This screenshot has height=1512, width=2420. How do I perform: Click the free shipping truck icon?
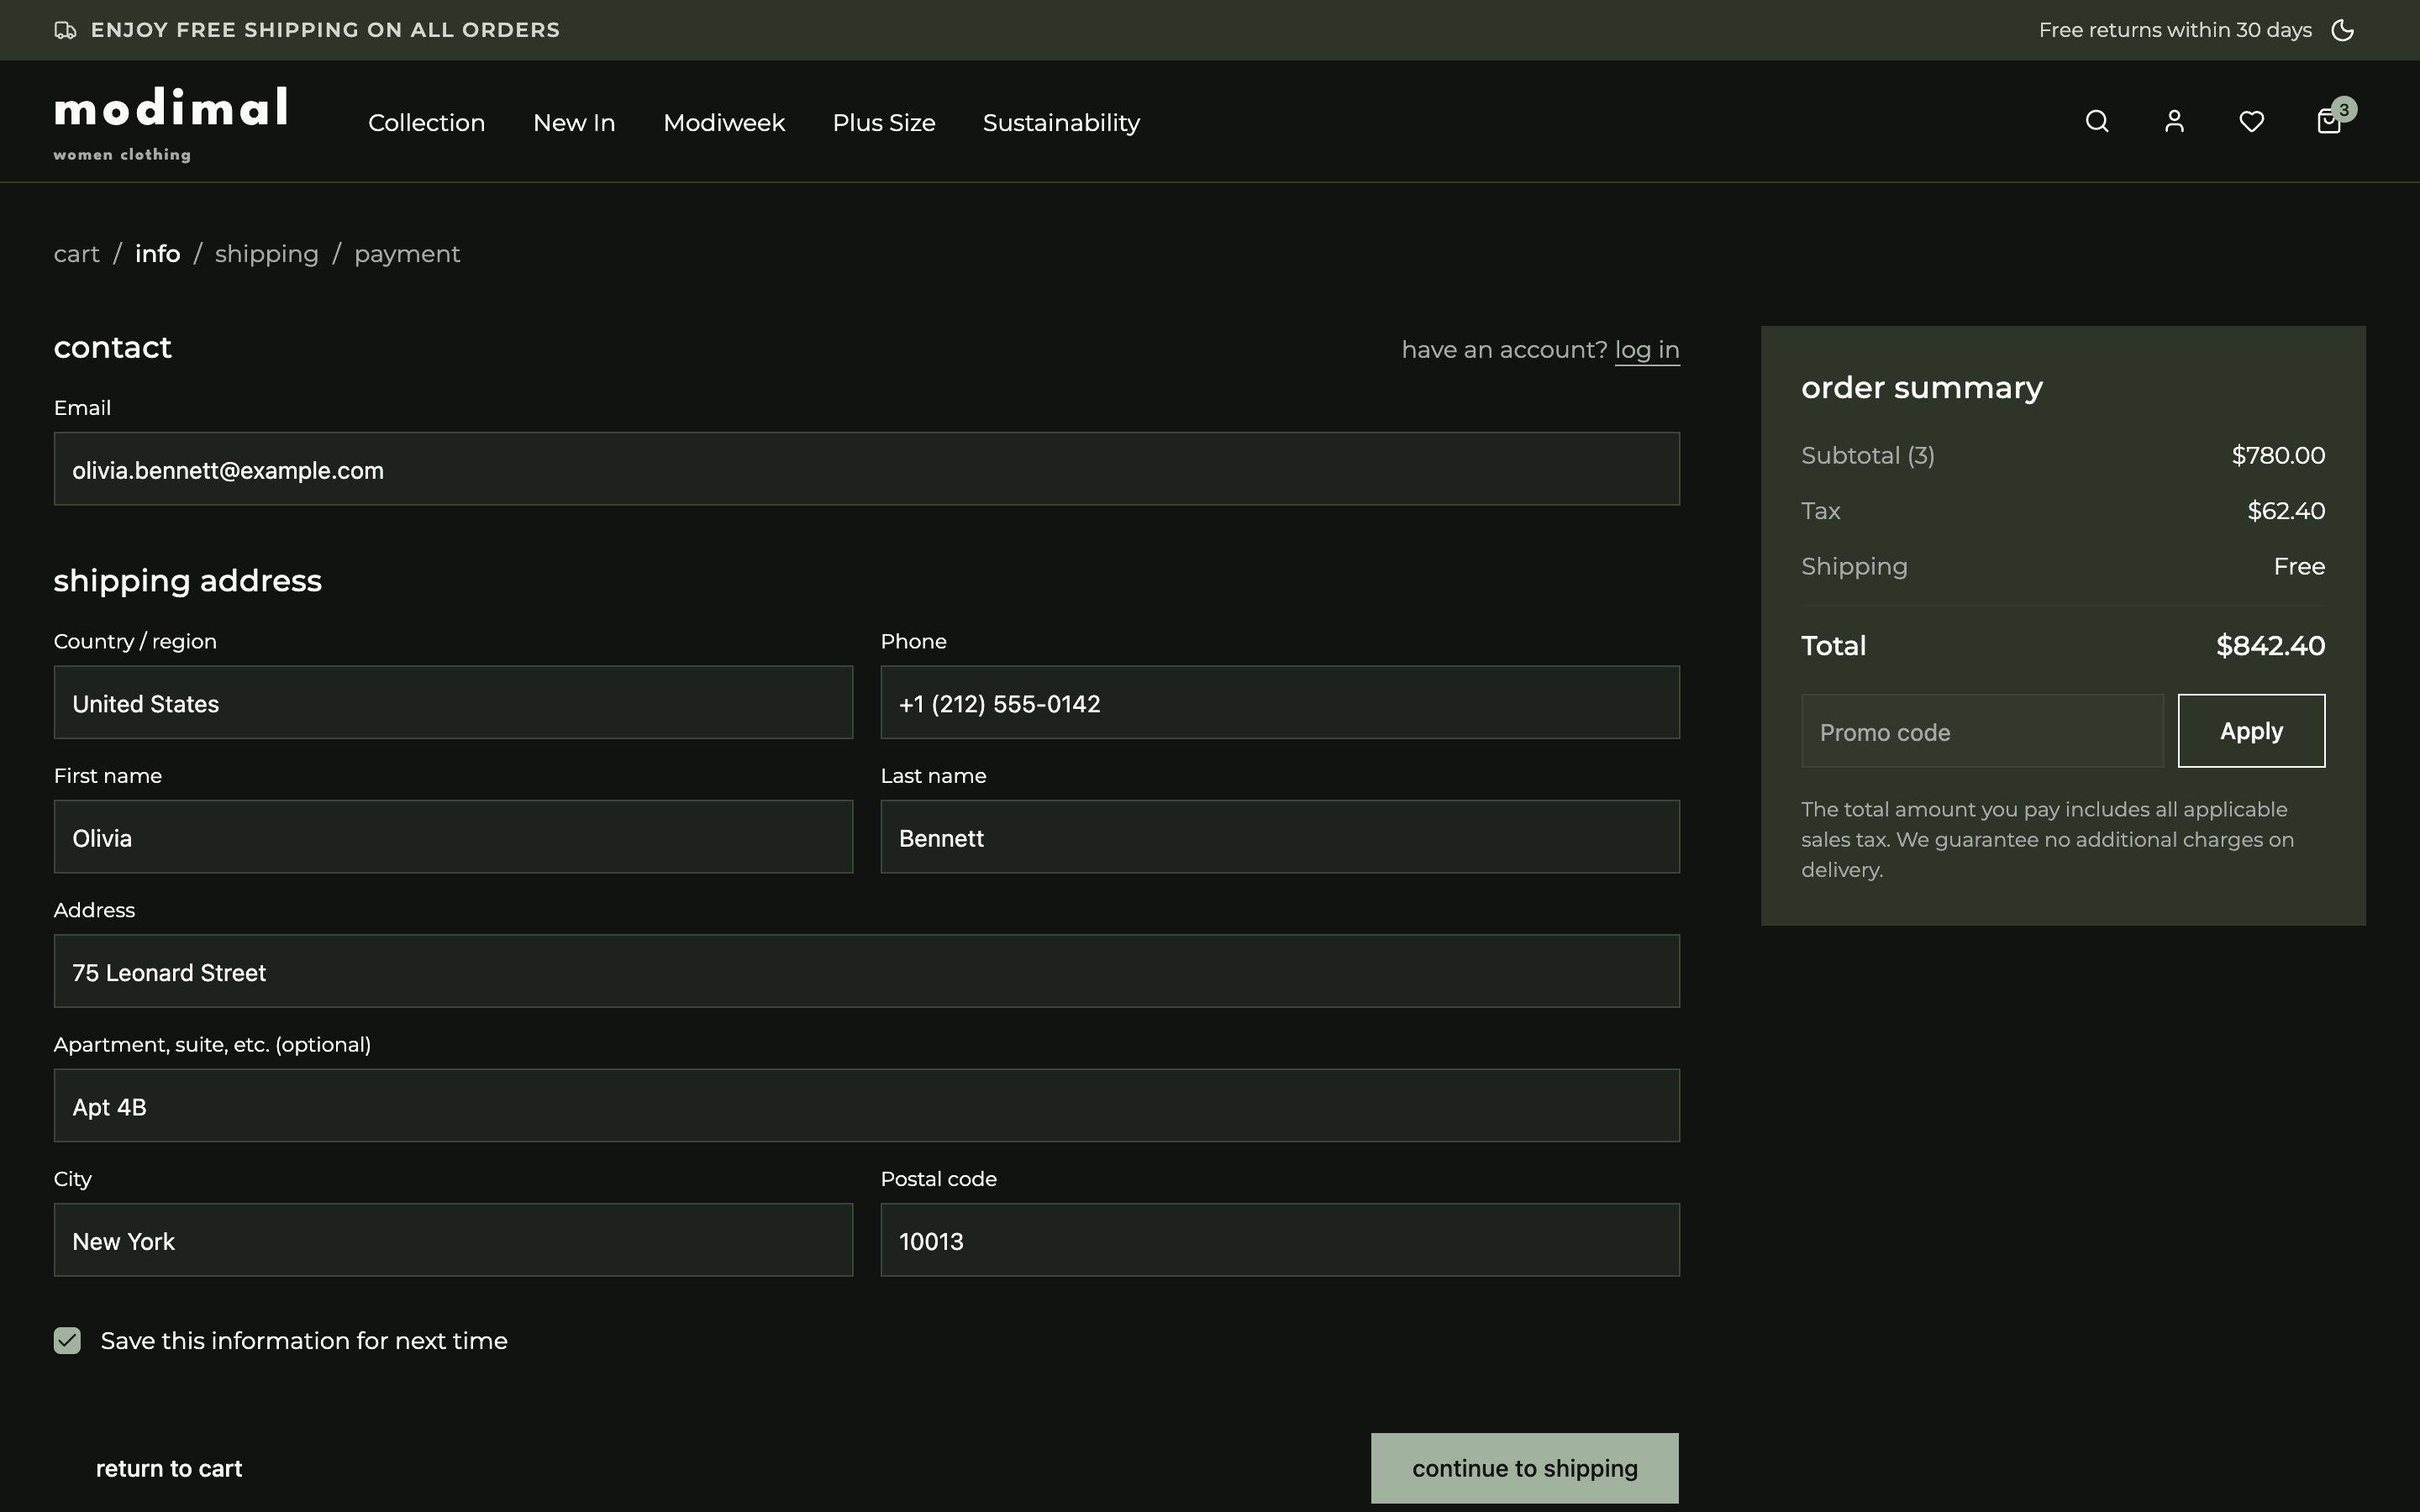click(65, 30)
